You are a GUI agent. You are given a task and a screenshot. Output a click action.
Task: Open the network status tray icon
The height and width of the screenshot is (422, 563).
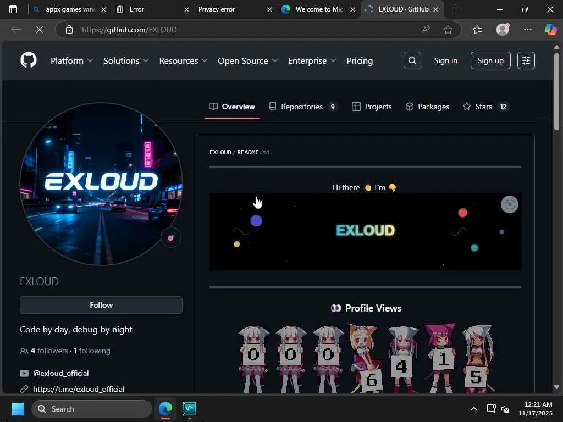tap(491, 409)
